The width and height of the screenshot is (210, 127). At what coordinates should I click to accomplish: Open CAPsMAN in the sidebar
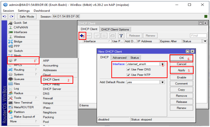coord(21,27)
